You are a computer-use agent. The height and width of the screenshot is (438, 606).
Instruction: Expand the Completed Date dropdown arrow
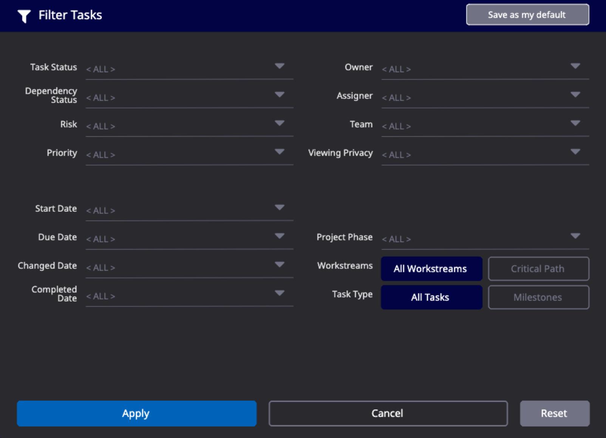(280, 293)
